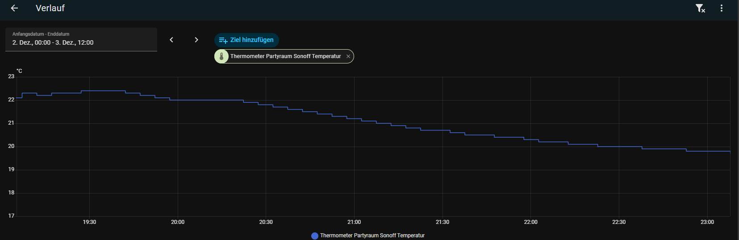Viewport: 739px width, 240px height.
Task: Click the Verlauf page title
Action: (x=50, y=8)
